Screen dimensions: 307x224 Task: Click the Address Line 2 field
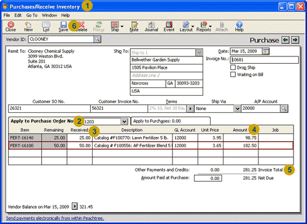(x=166, y=75)
